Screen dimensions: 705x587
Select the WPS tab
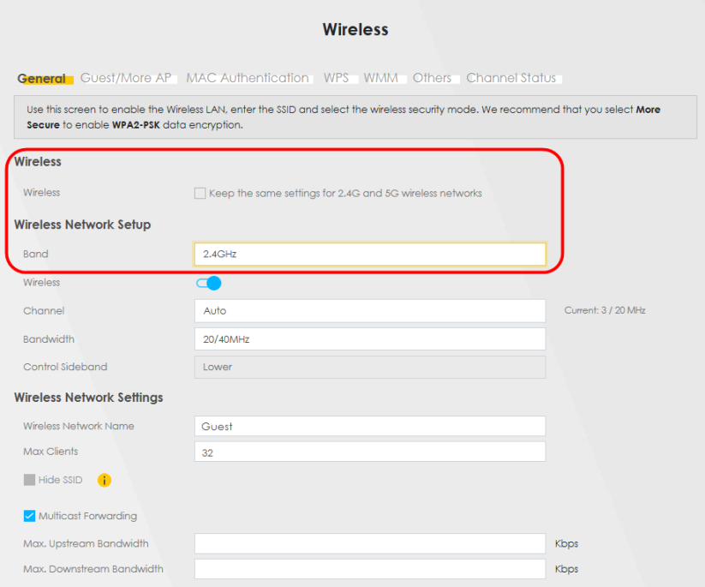coord(336,78)
